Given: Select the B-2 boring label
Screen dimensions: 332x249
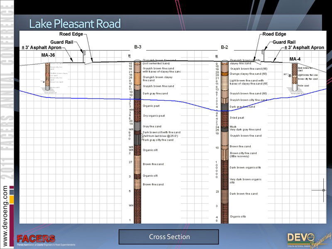Looking at the screenshot, I should (225, 48).
